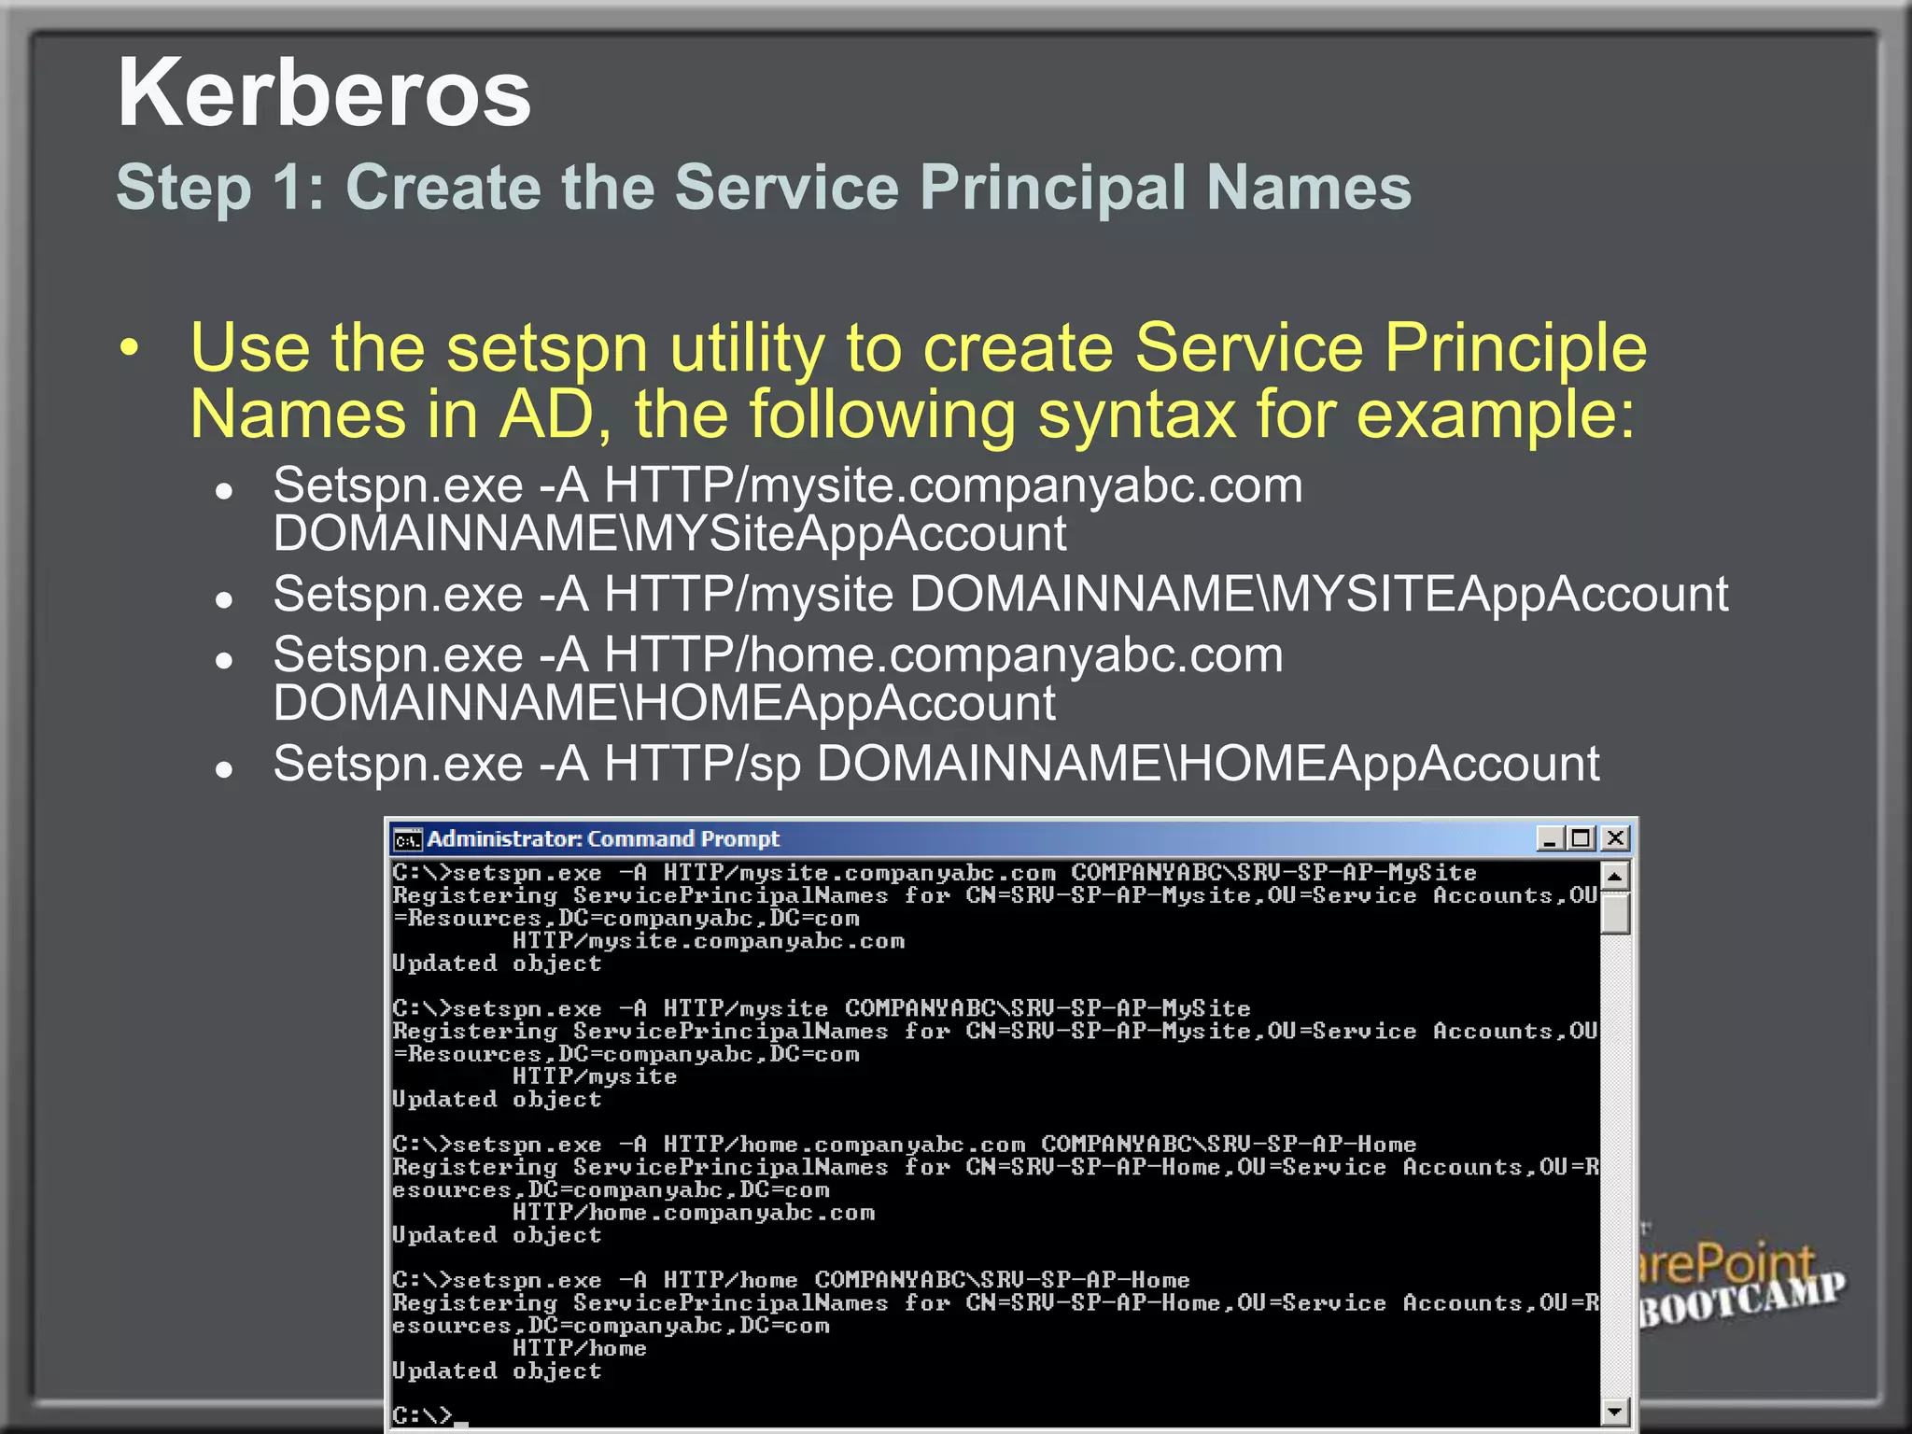Click the 'Administrator: Command Prompt' title bar text
Image resolution: width=1912 pixels, height=1434 pixels.
603,838
